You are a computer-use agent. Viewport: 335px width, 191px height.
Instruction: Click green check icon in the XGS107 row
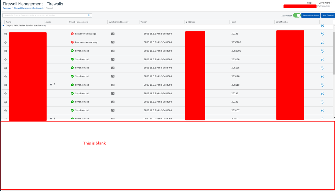click(72, 110)
